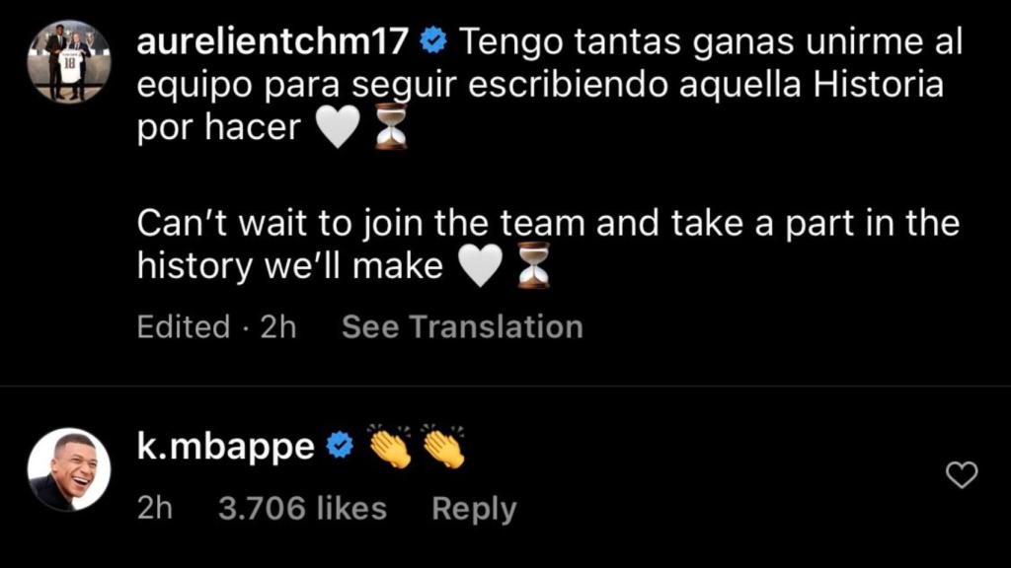Screen dimensions: 1011x568
Task: Click k.mbappe's verified badge
Action: coord(340,446)
